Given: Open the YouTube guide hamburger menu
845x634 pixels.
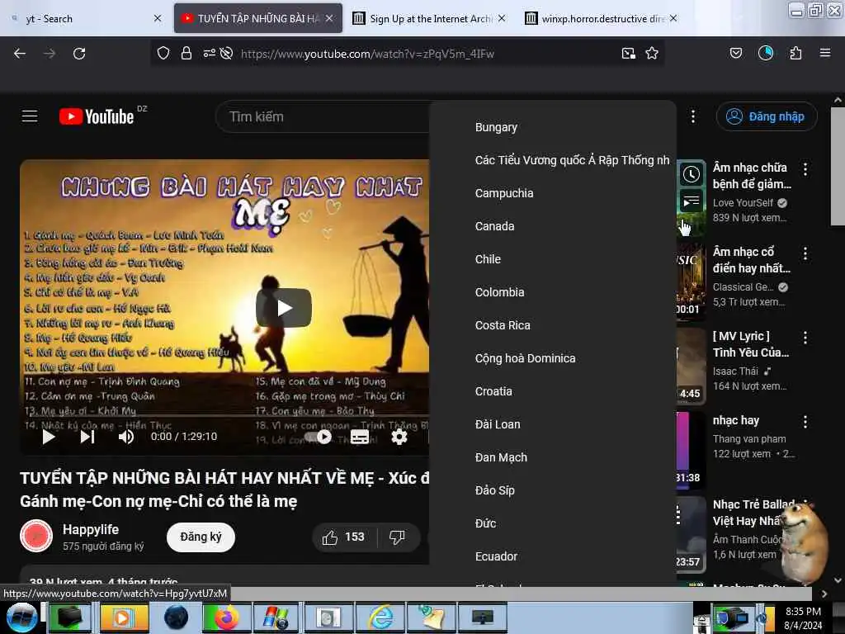Looking at the screenshot, I should (x=30, y=116).
